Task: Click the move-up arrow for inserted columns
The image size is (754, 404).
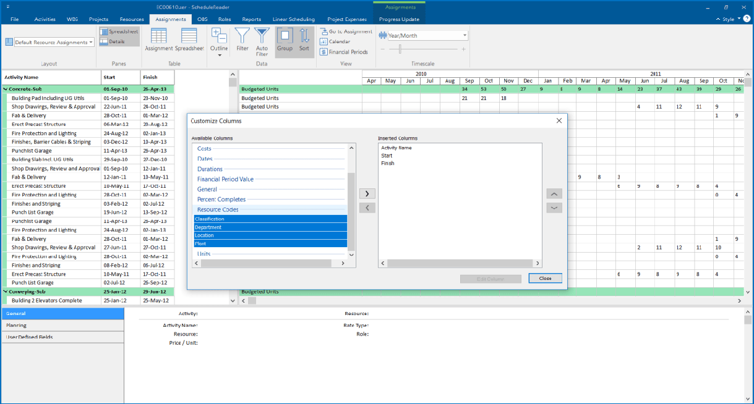Action: (554, 193)
